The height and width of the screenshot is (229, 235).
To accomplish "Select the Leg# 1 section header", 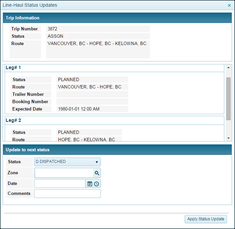I will coord(113,68).
